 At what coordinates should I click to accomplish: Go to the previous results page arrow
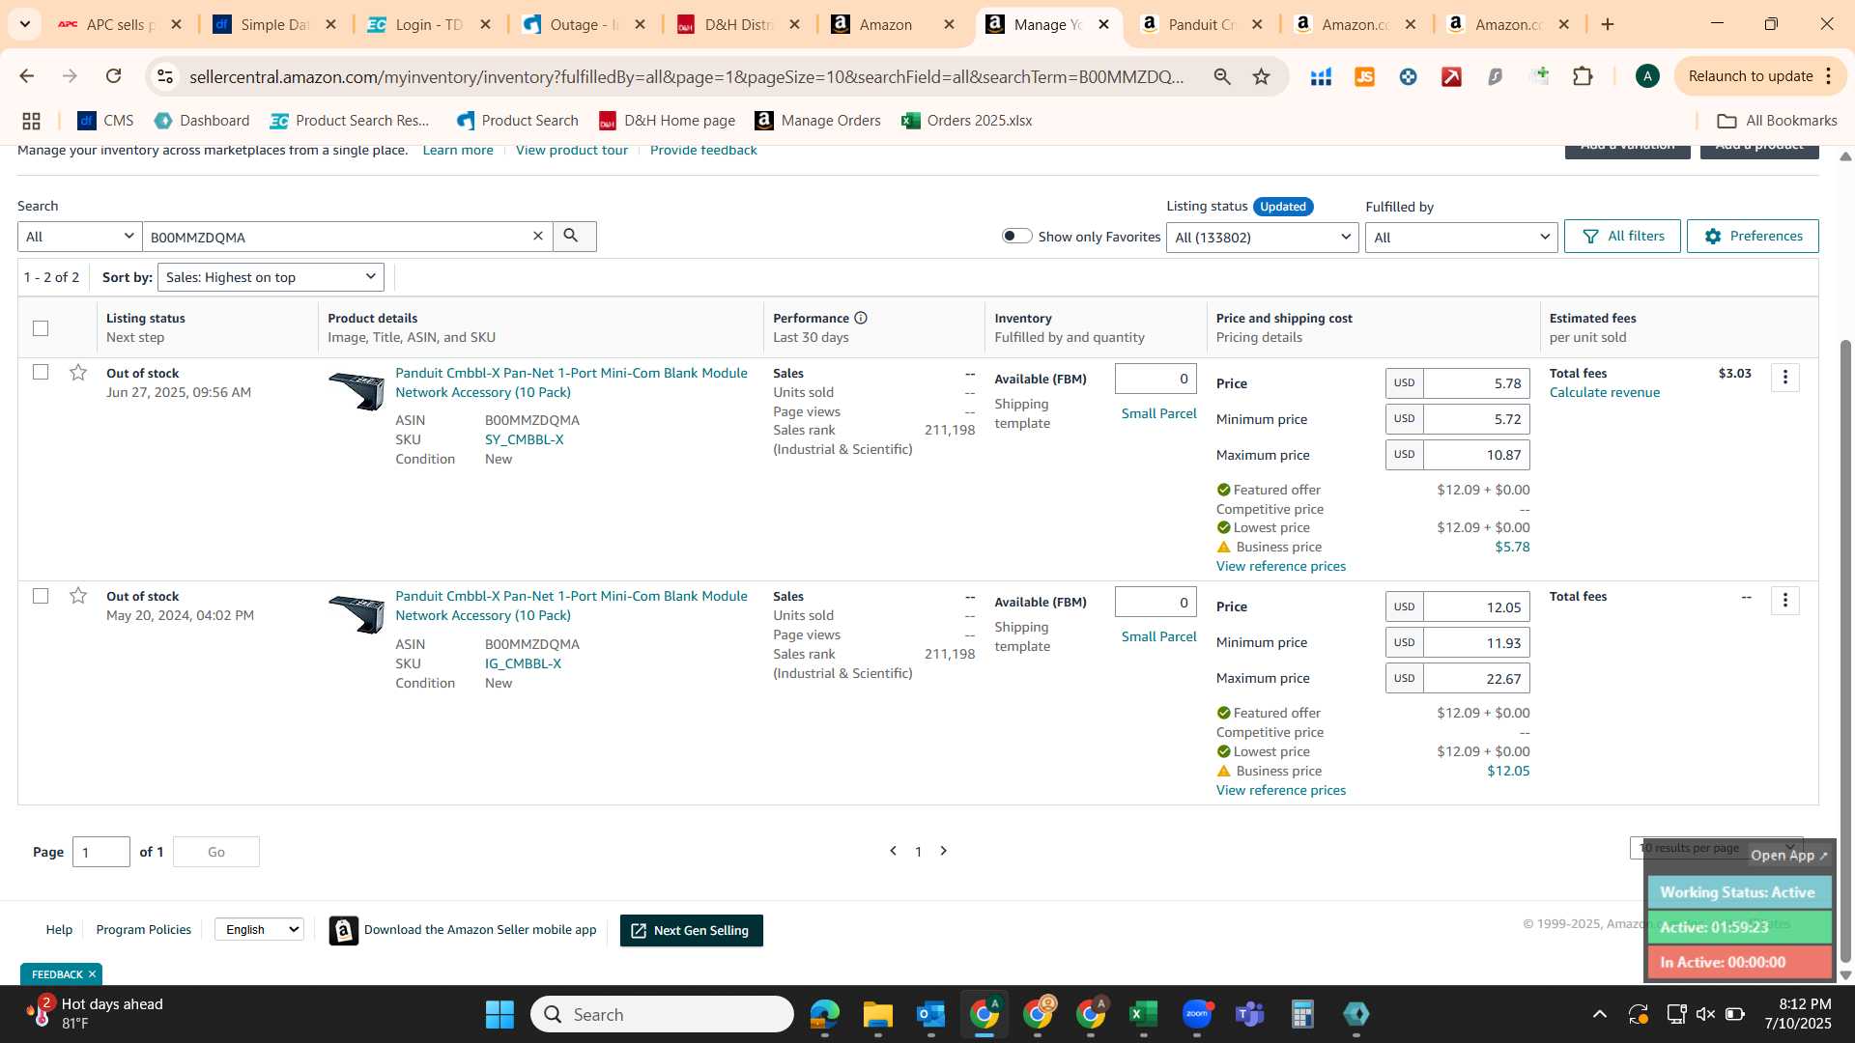tap(894, 851)
